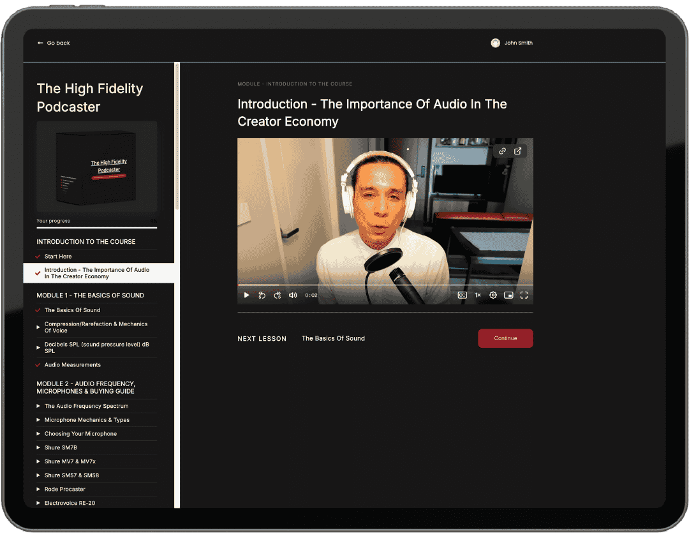Open The Audio Frequency Spectrum lesson
The height and width of the screenshot is (538, 689).
pyautogui.click(x=86, y=406)
